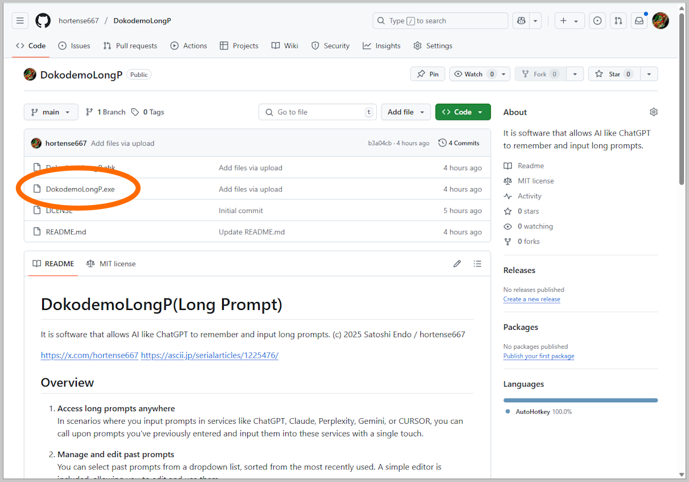689x482 pixels.
Task: Click AutoHotkey language entry
Action: pyautogui.click(x=539, y=411)
